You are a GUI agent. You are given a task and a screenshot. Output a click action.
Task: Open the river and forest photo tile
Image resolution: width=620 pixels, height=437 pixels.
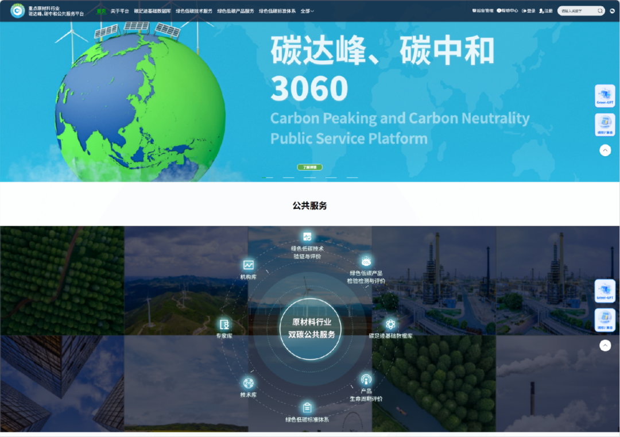coord(434,384)
